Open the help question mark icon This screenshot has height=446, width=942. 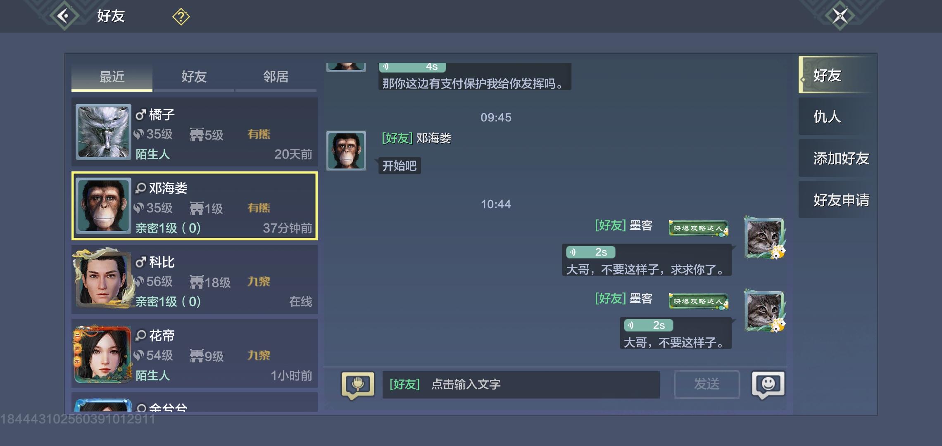(x=181, y=17)
